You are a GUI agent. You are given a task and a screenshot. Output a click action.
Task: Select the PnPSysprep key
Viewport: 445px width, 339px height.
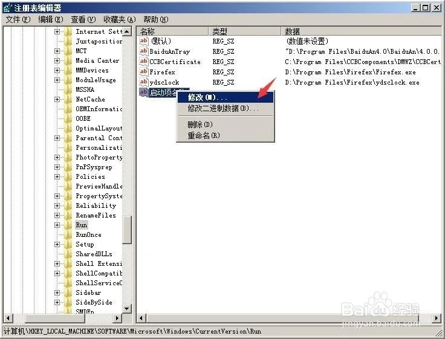click(94, 167)
